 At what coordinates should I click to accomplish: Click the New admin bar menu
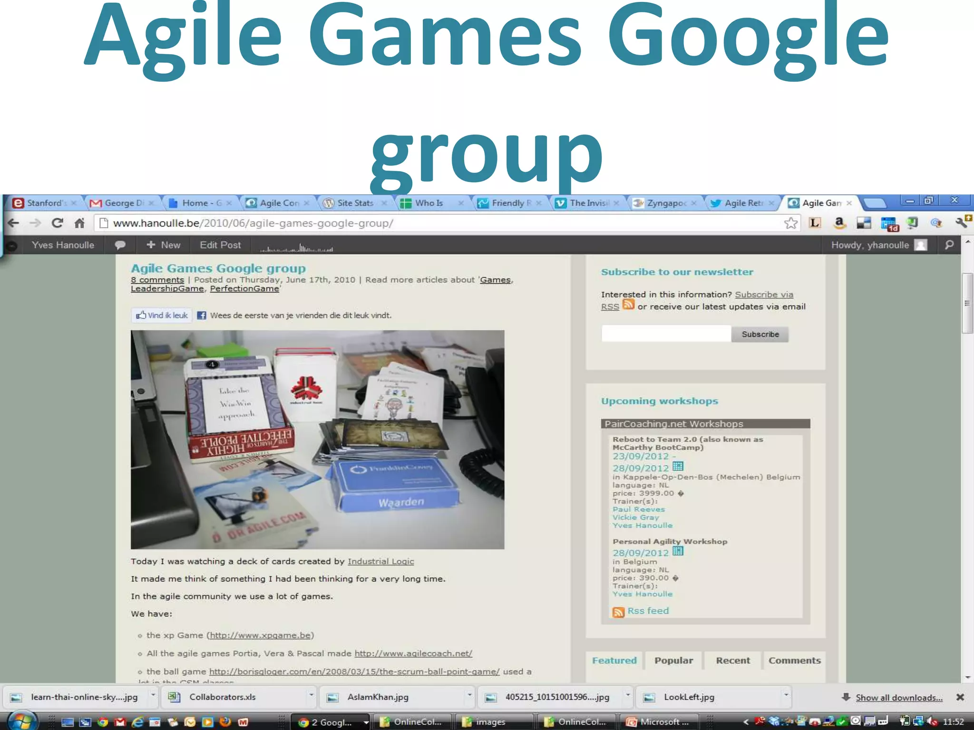tap(163, 245)
